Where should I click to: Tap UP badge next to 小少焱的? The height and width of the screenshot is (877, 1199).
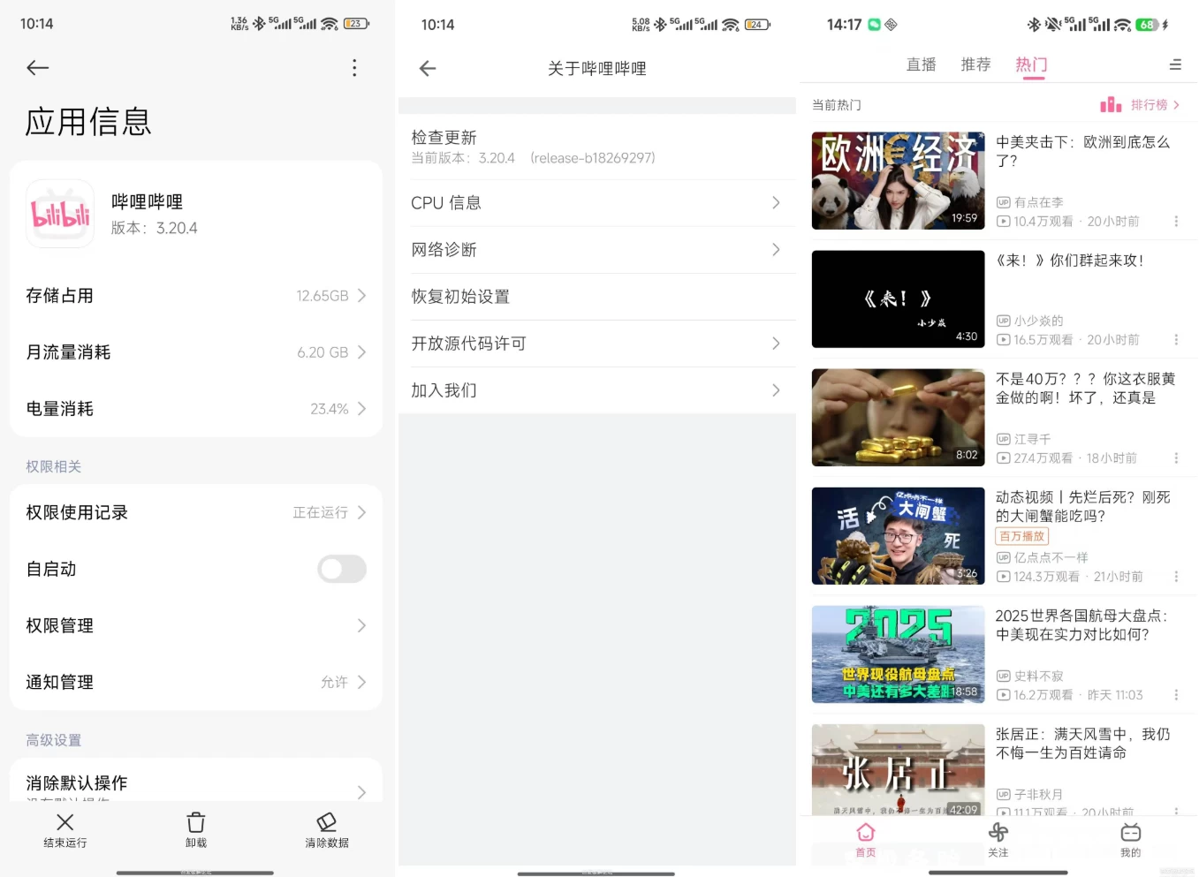pos(1003,321)
